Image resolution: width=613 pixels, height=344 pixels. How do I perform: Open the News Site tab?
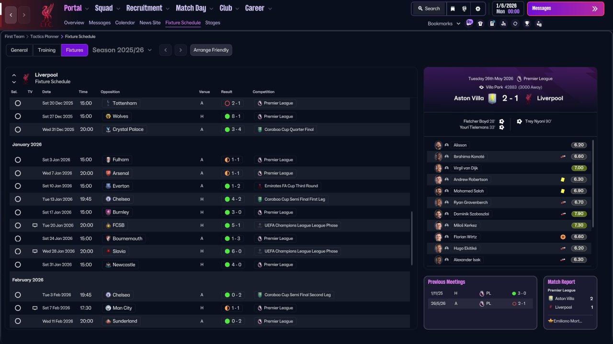(x=150, y=22)
